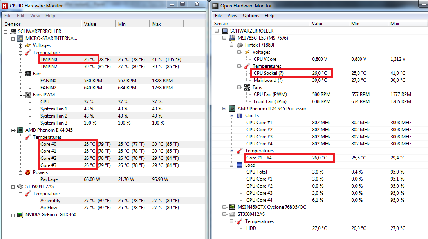Select the MICRO-STAR INTERNA... motherboard icon

20,38
